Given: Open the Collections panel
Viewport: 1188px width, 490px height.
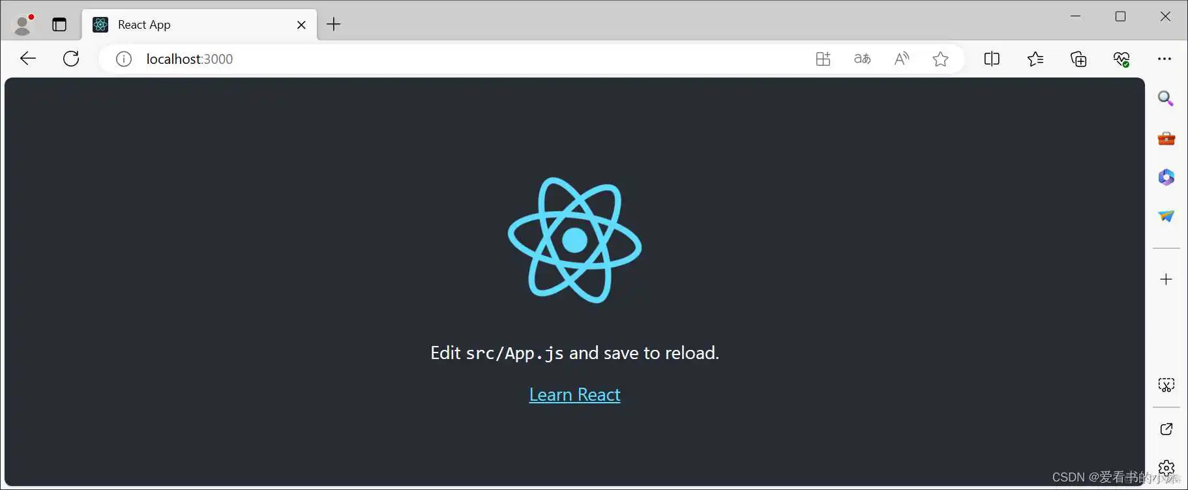Looking at the screenshot, I should (1078, 59).
